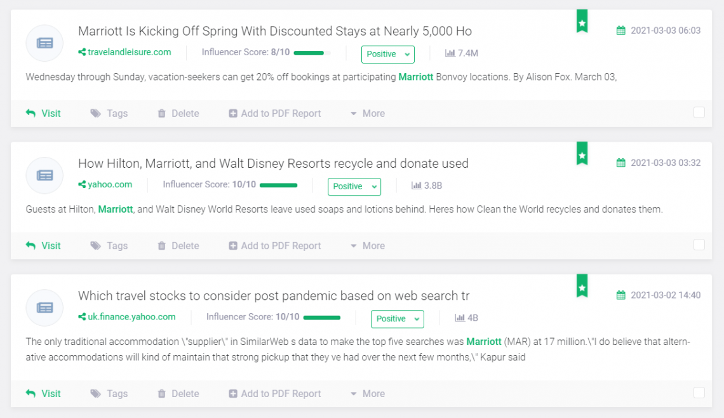Screen dimensions: 724x418
Task: Expand the Positive sentiment selector for uk.finance.yahoo.com
Action: pos(397,319)
